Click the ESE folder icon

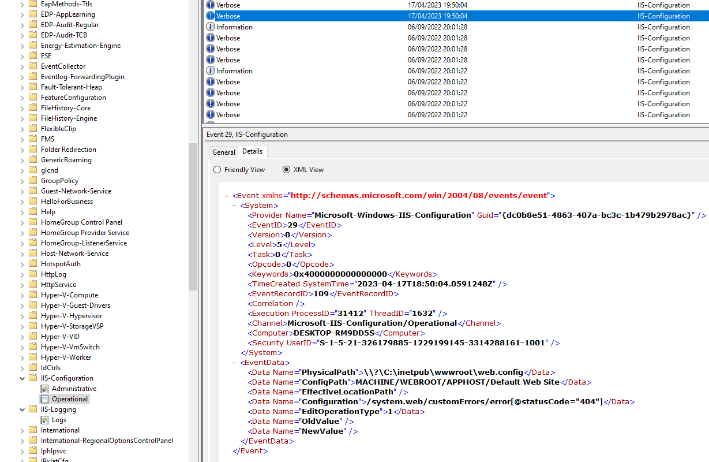[x=33, y=56]
